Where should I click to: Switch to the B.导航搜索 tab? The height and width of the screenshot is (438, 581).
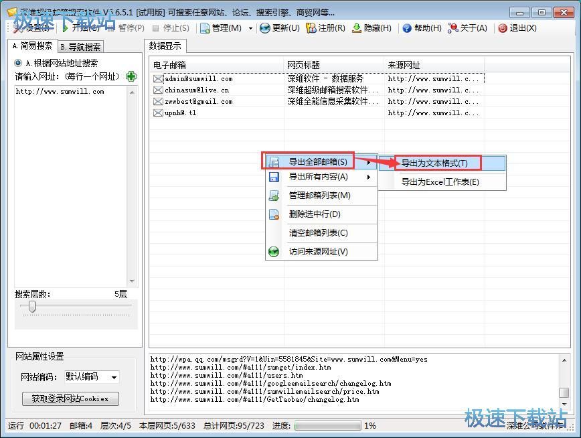click(x=81, y=47)
